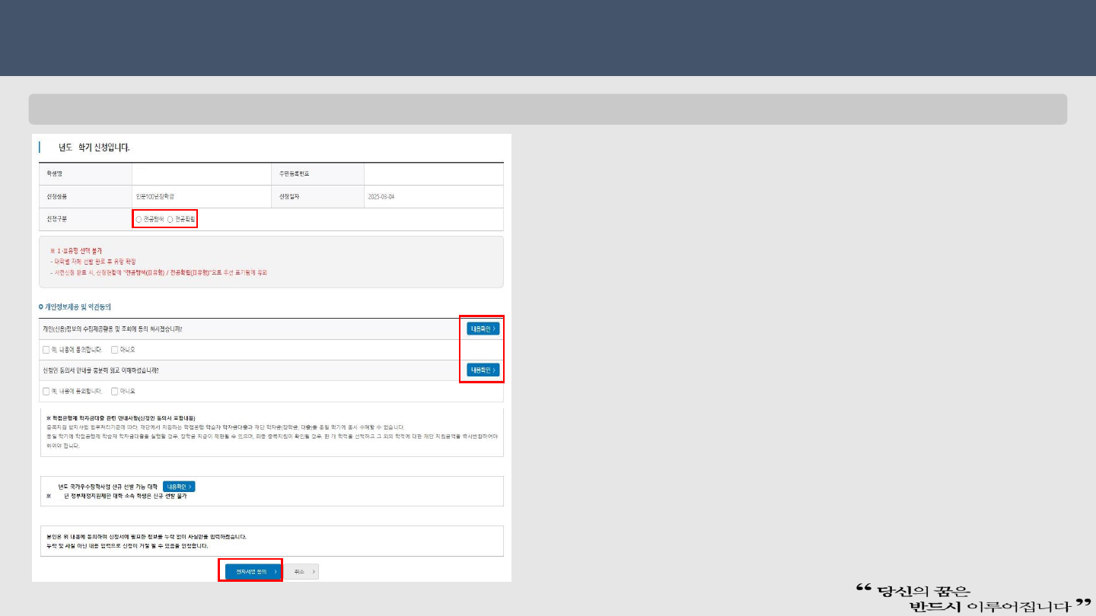Click the circle bullet icon beside 개인정보제공 및 약관동의
The image size is (1096, 616).
pos(40,307)
